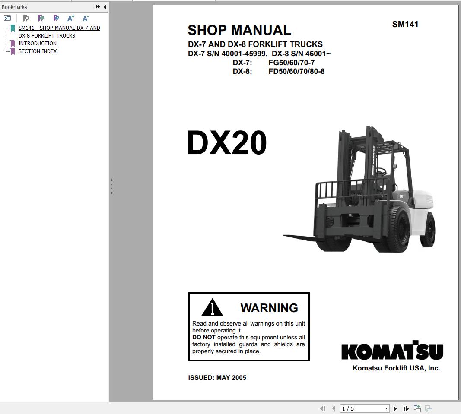
Task: Click the SHOP MANUAL heading text
Action: pos(239,30)
